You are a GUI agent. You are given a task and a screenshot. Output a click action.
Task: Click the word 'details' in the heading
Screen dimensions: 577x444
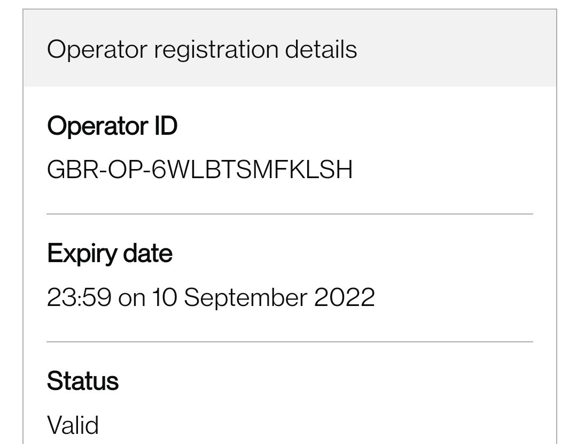pyautogui.click(x=321, y=49)
